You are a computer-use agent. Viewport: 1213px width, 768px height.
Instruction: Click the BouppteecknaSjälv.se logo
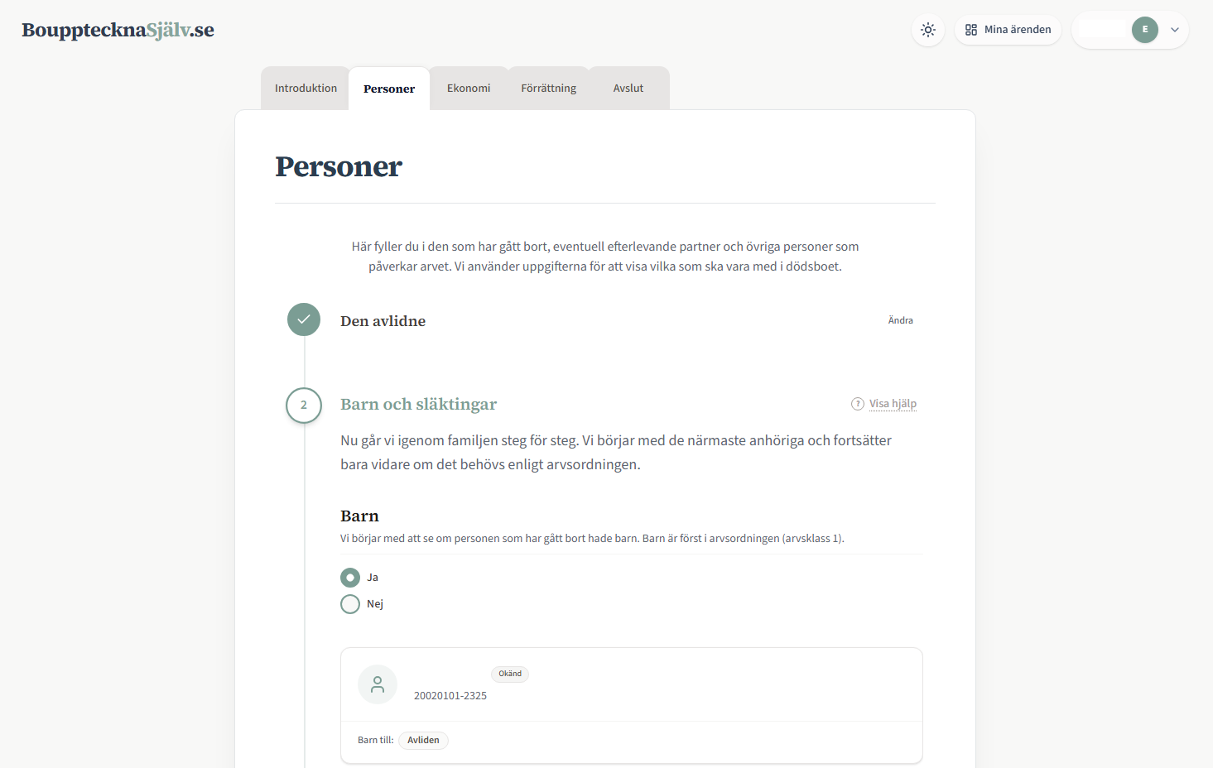coord(118,31)
